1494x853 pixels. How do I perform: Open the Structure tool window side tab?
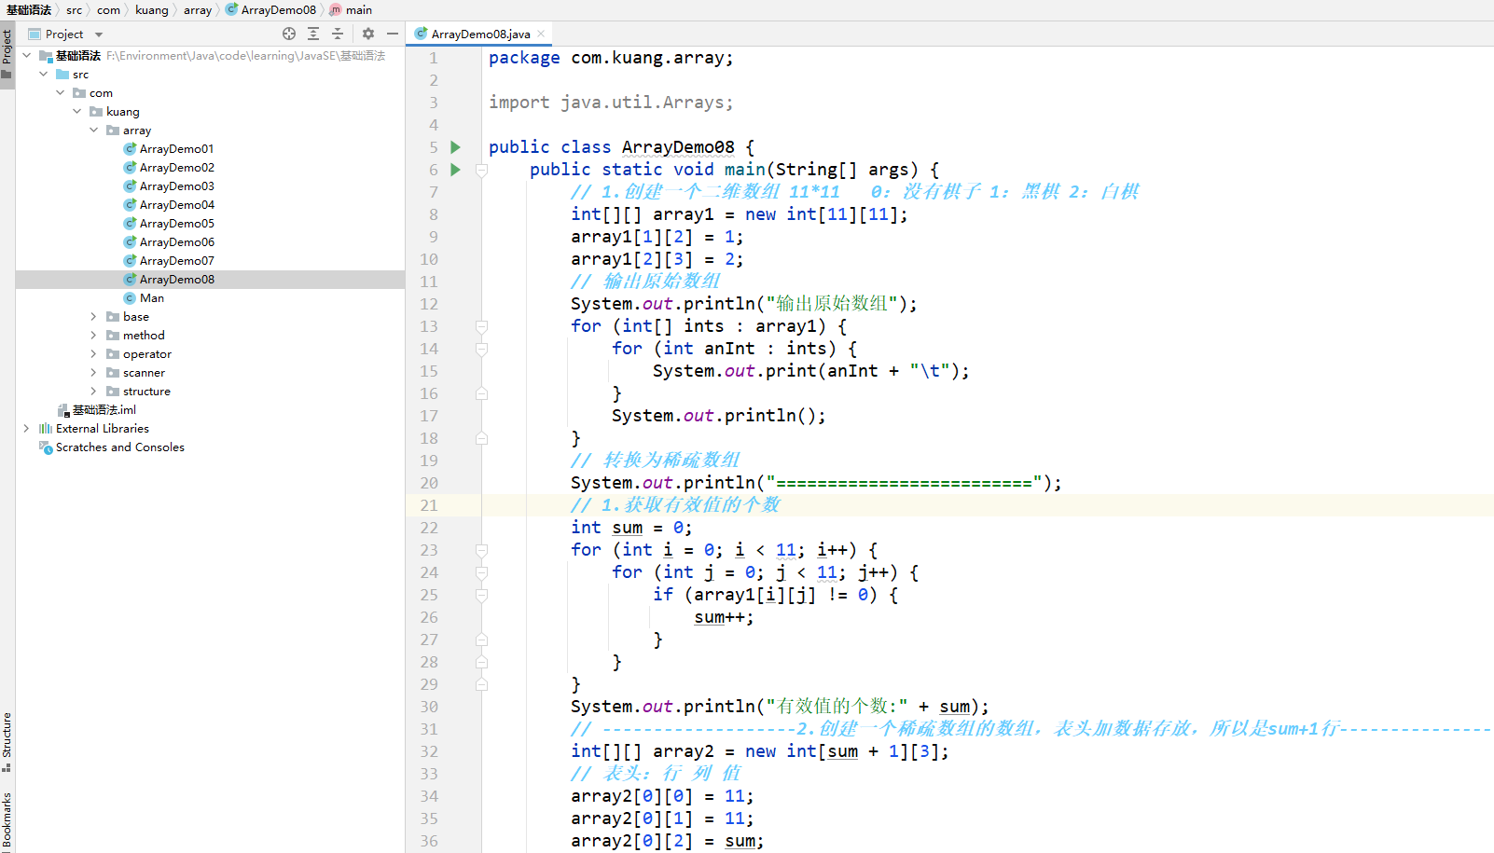(x=7, y=742)
